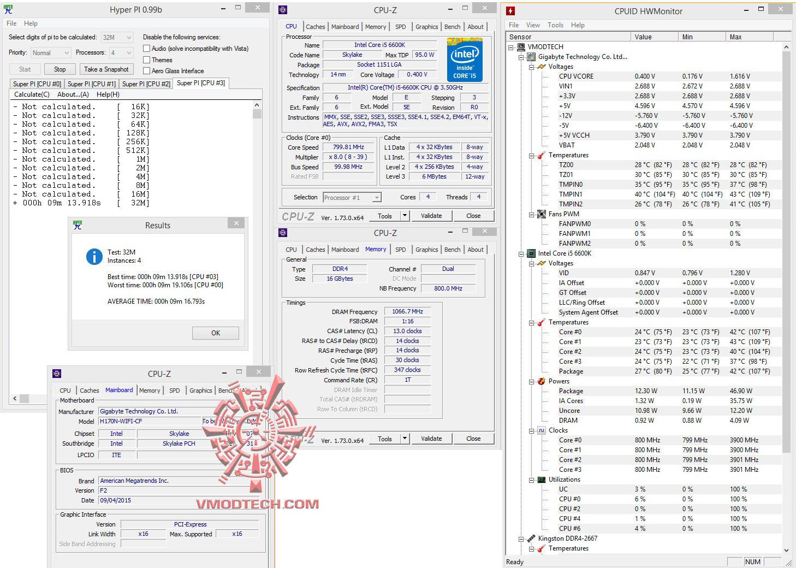Click the Voltages icon under Gigabyte Technology
The image size is (796, 568).
[542, 67]
